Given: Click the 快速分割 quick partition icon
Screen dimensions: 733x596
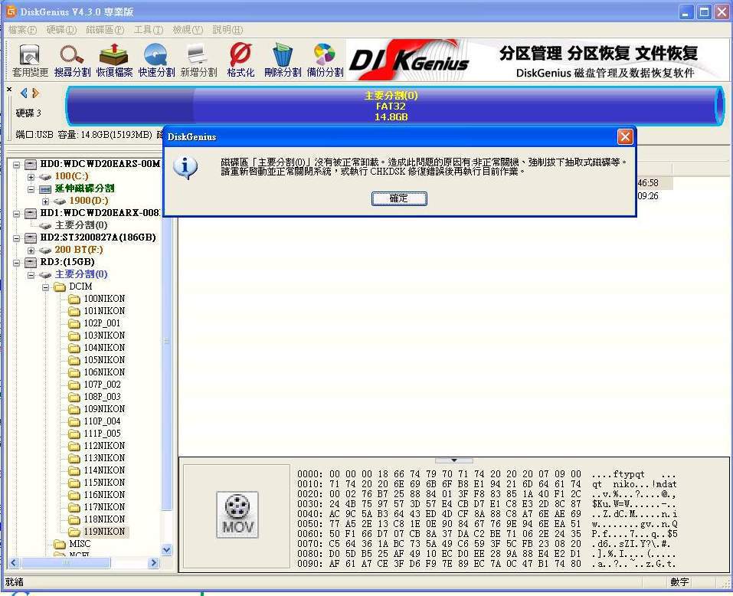Looking at the screenshot, I should [x=156, y=60].
